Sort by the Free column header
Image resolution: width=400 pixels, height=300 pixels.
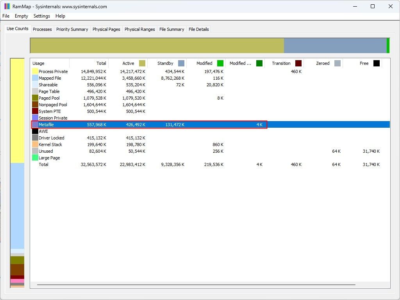tap(362, 63)
